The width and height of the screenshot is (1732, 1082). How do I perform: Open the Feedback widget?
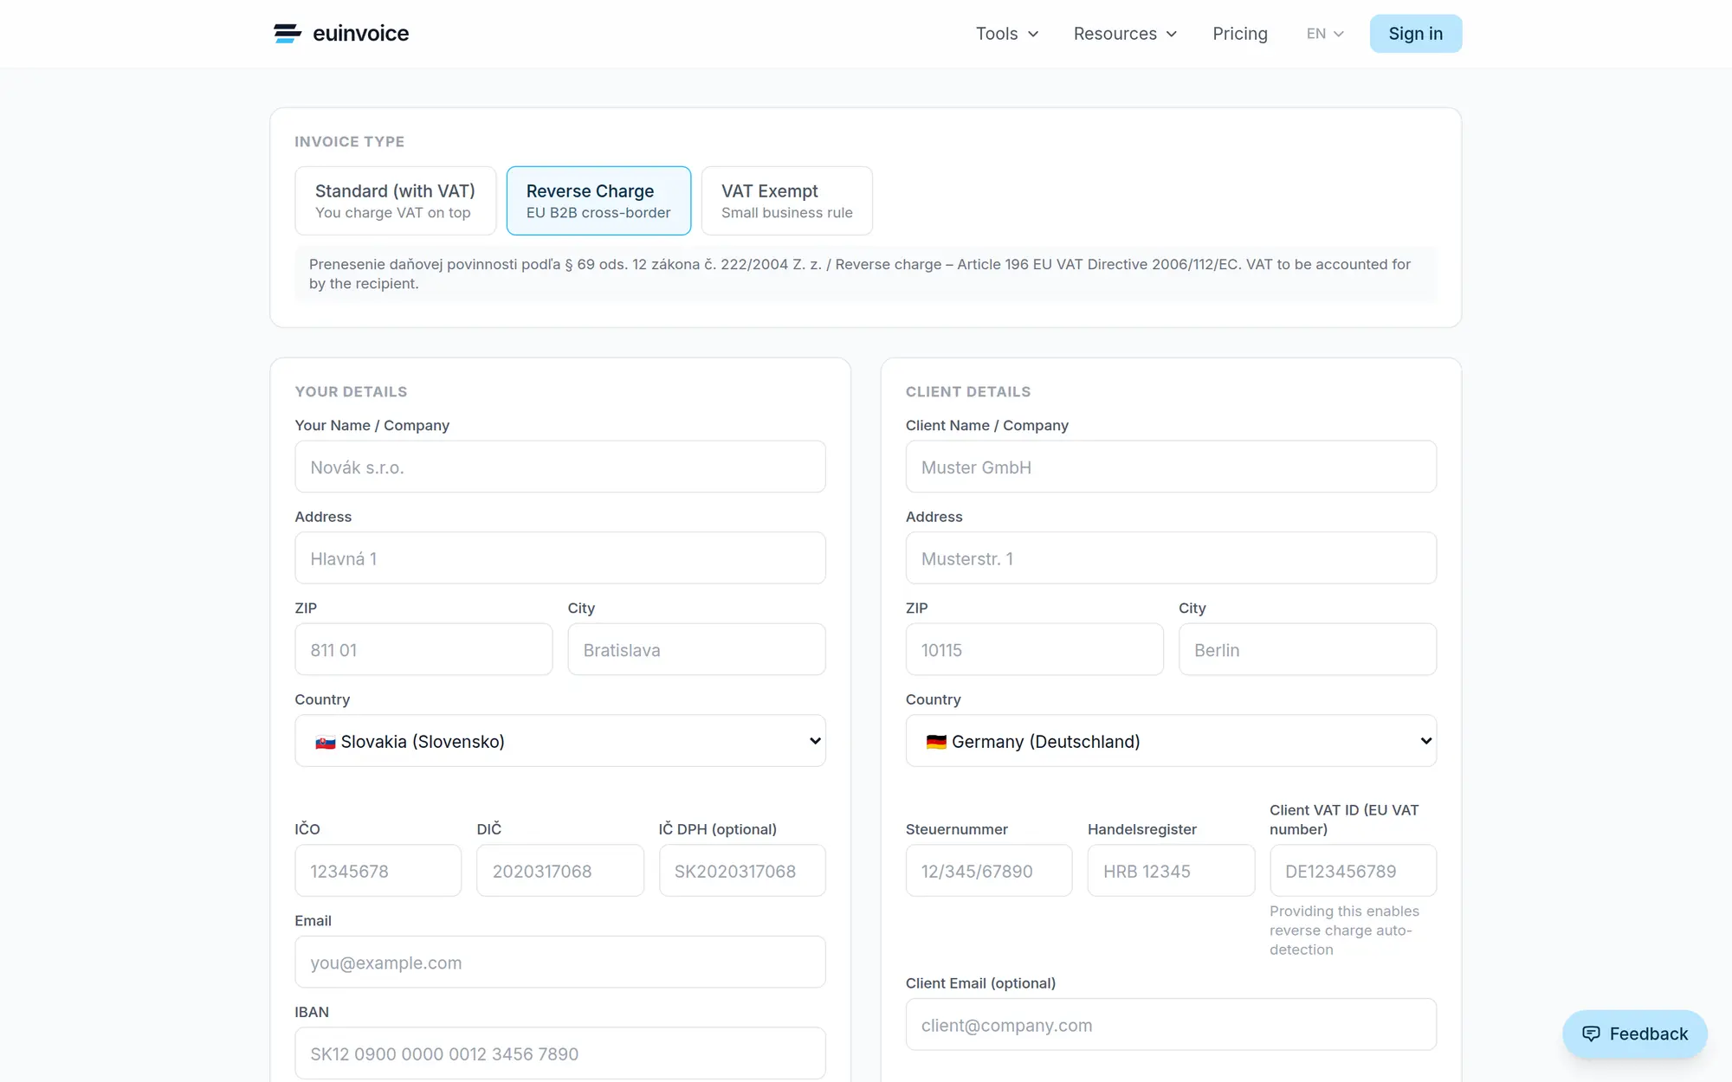pos(1634,1034)
